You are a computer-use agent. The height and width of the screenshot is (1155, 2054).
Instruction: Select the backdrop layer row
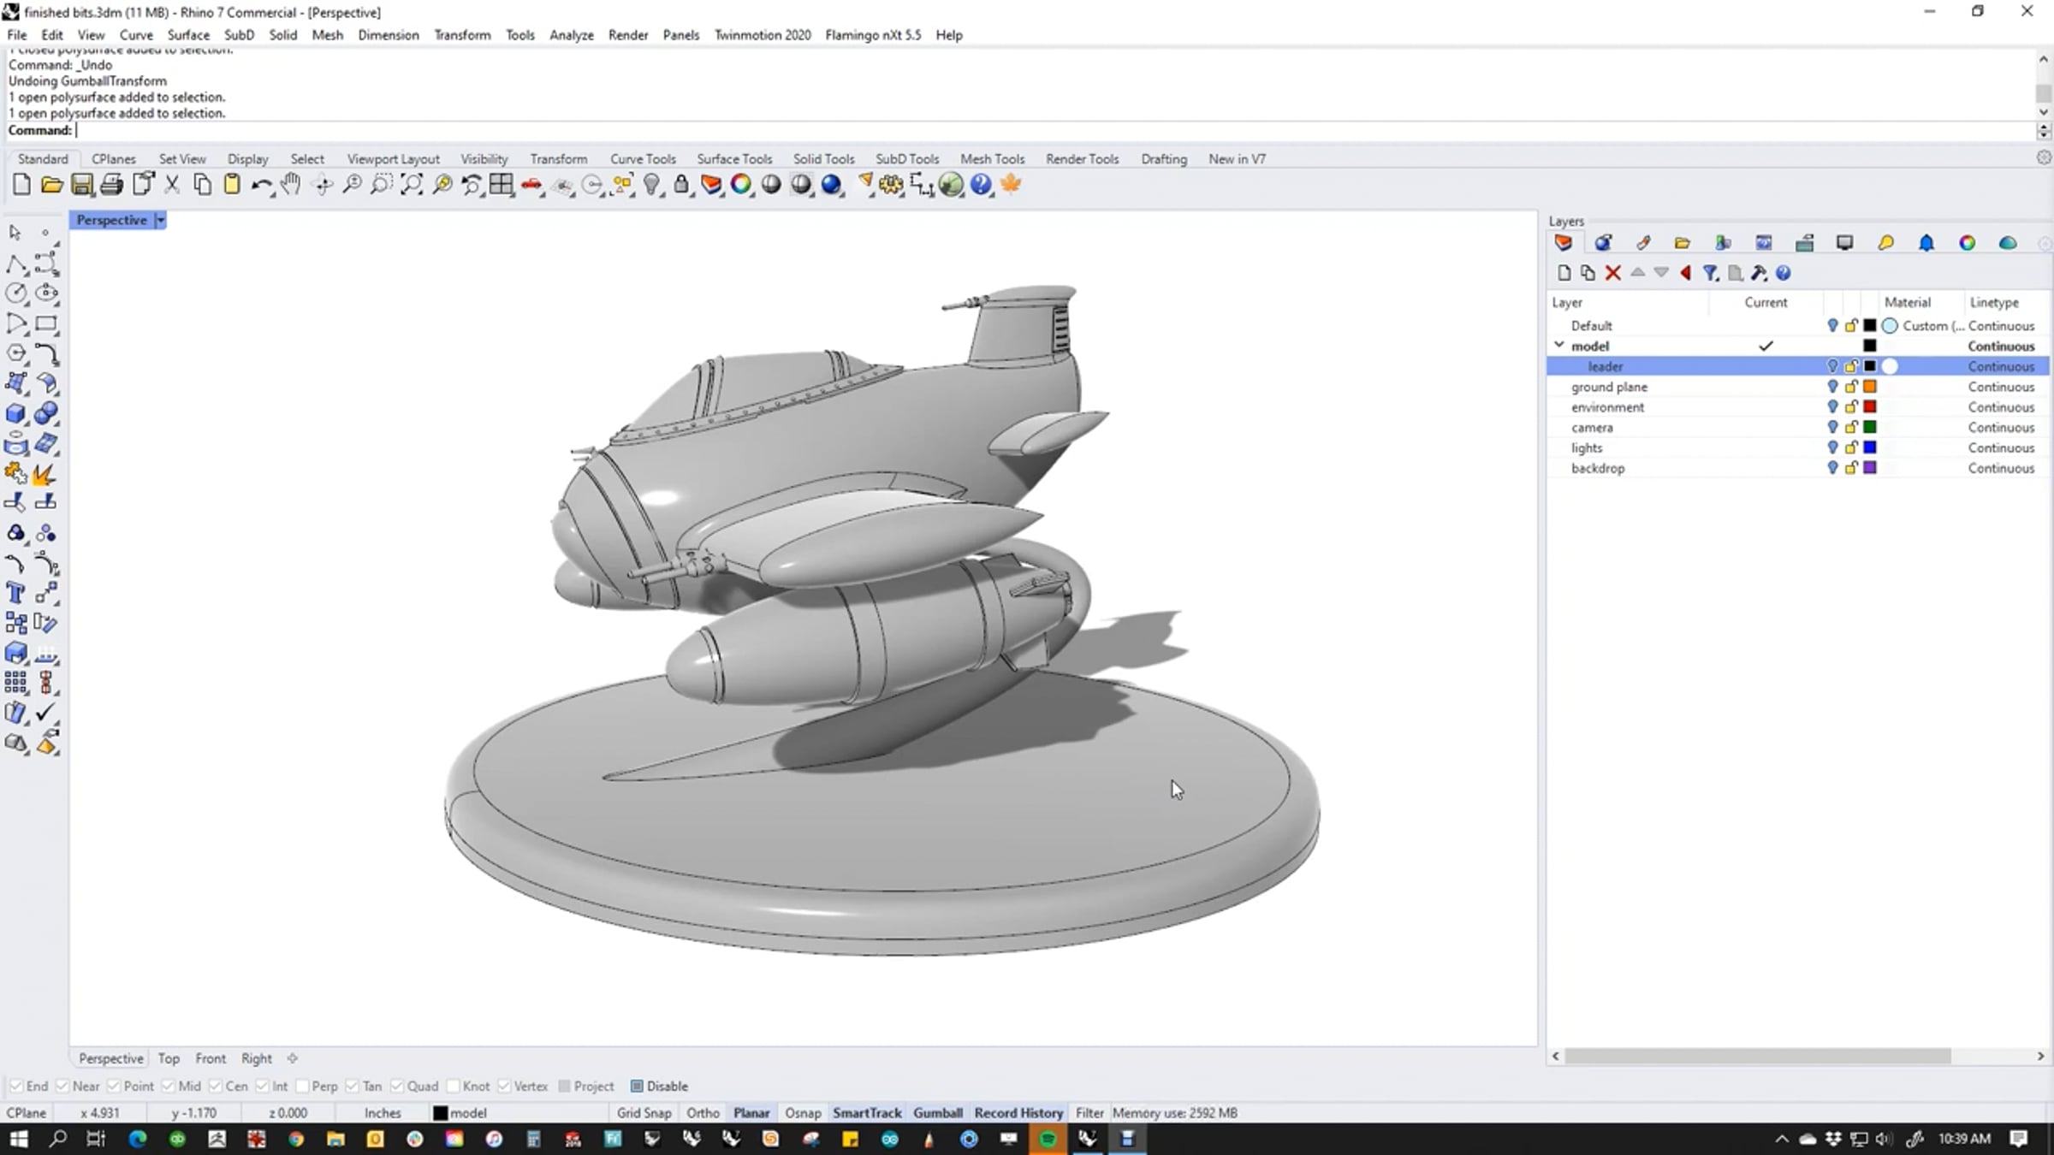click(1797, 468)
